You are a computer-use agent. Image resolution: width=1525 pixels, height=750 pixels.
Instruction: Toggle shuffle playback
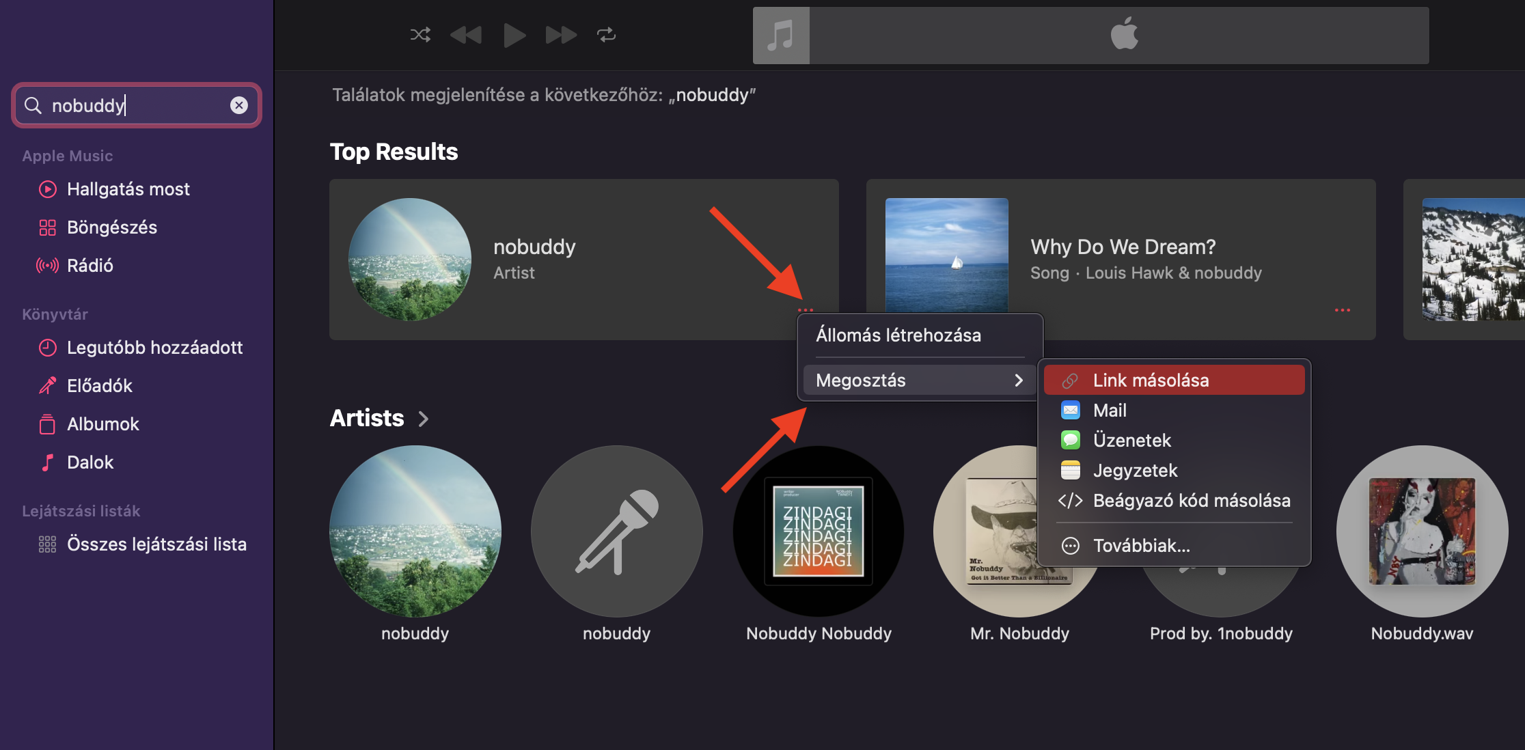click(420, 35)
